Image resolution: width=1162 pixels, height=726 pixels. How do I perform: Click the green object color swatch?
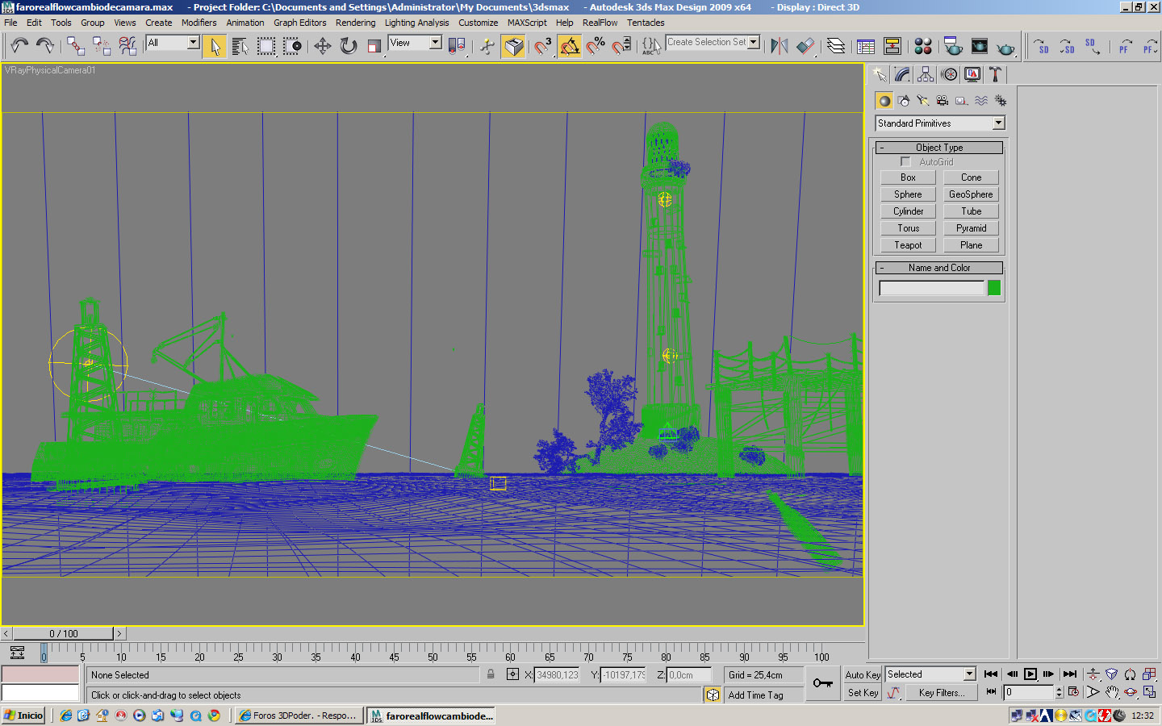click(x=994, y=288)
